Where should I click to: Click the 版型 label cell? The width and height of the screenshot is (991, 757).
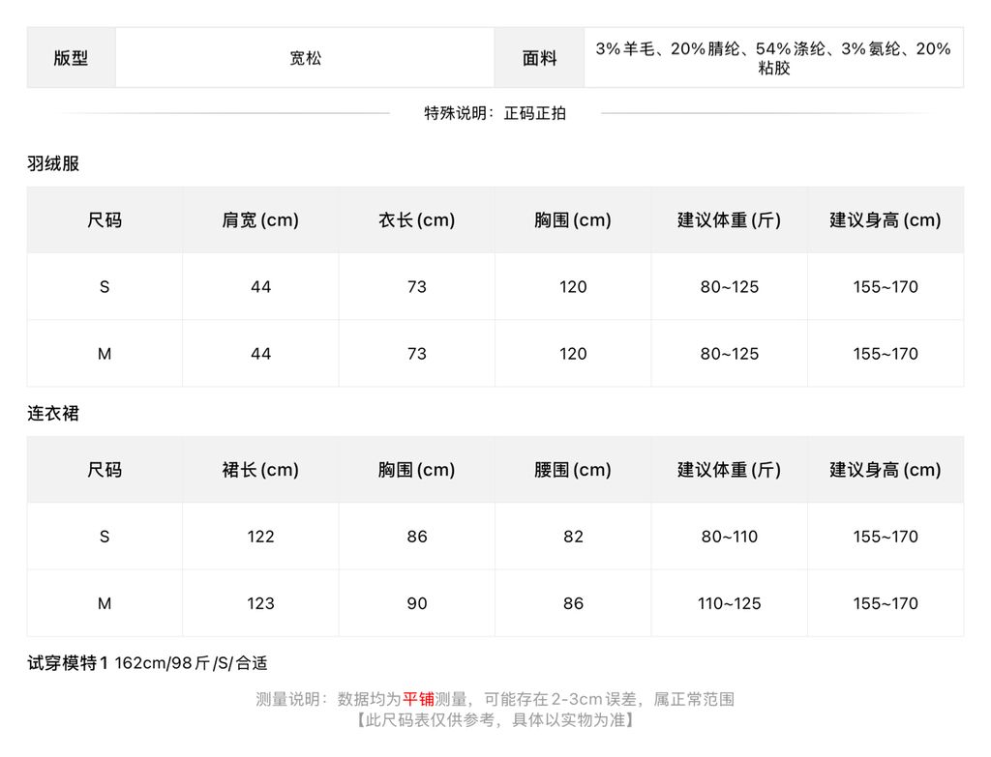71,58
